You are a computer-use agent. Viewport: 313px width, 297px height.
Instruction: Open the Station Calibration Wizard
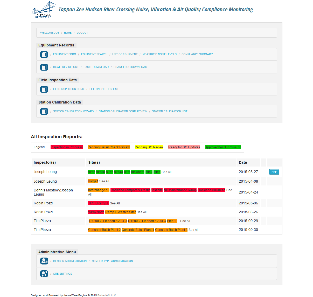point(73,112)
